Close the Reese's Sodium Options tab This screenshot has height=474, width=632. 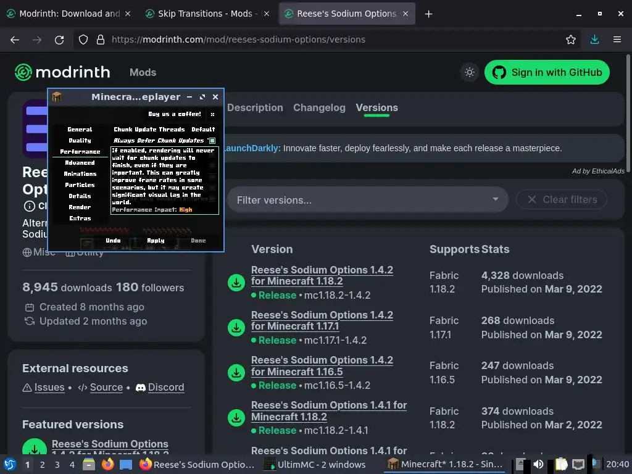(405, 14)
